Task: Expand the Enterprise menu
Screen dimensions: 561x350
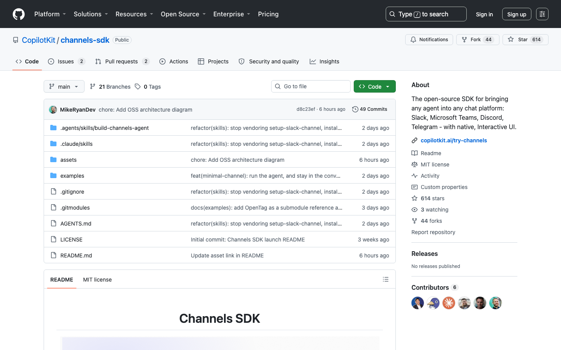Action: point(232,14)
